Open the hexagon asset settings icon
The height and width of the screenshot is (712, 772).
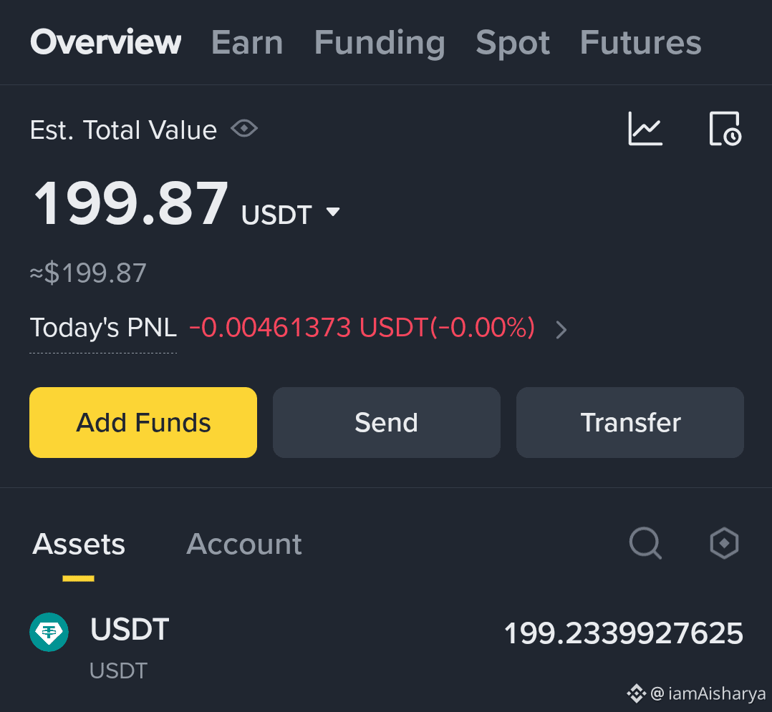click(x=724, y=543)
